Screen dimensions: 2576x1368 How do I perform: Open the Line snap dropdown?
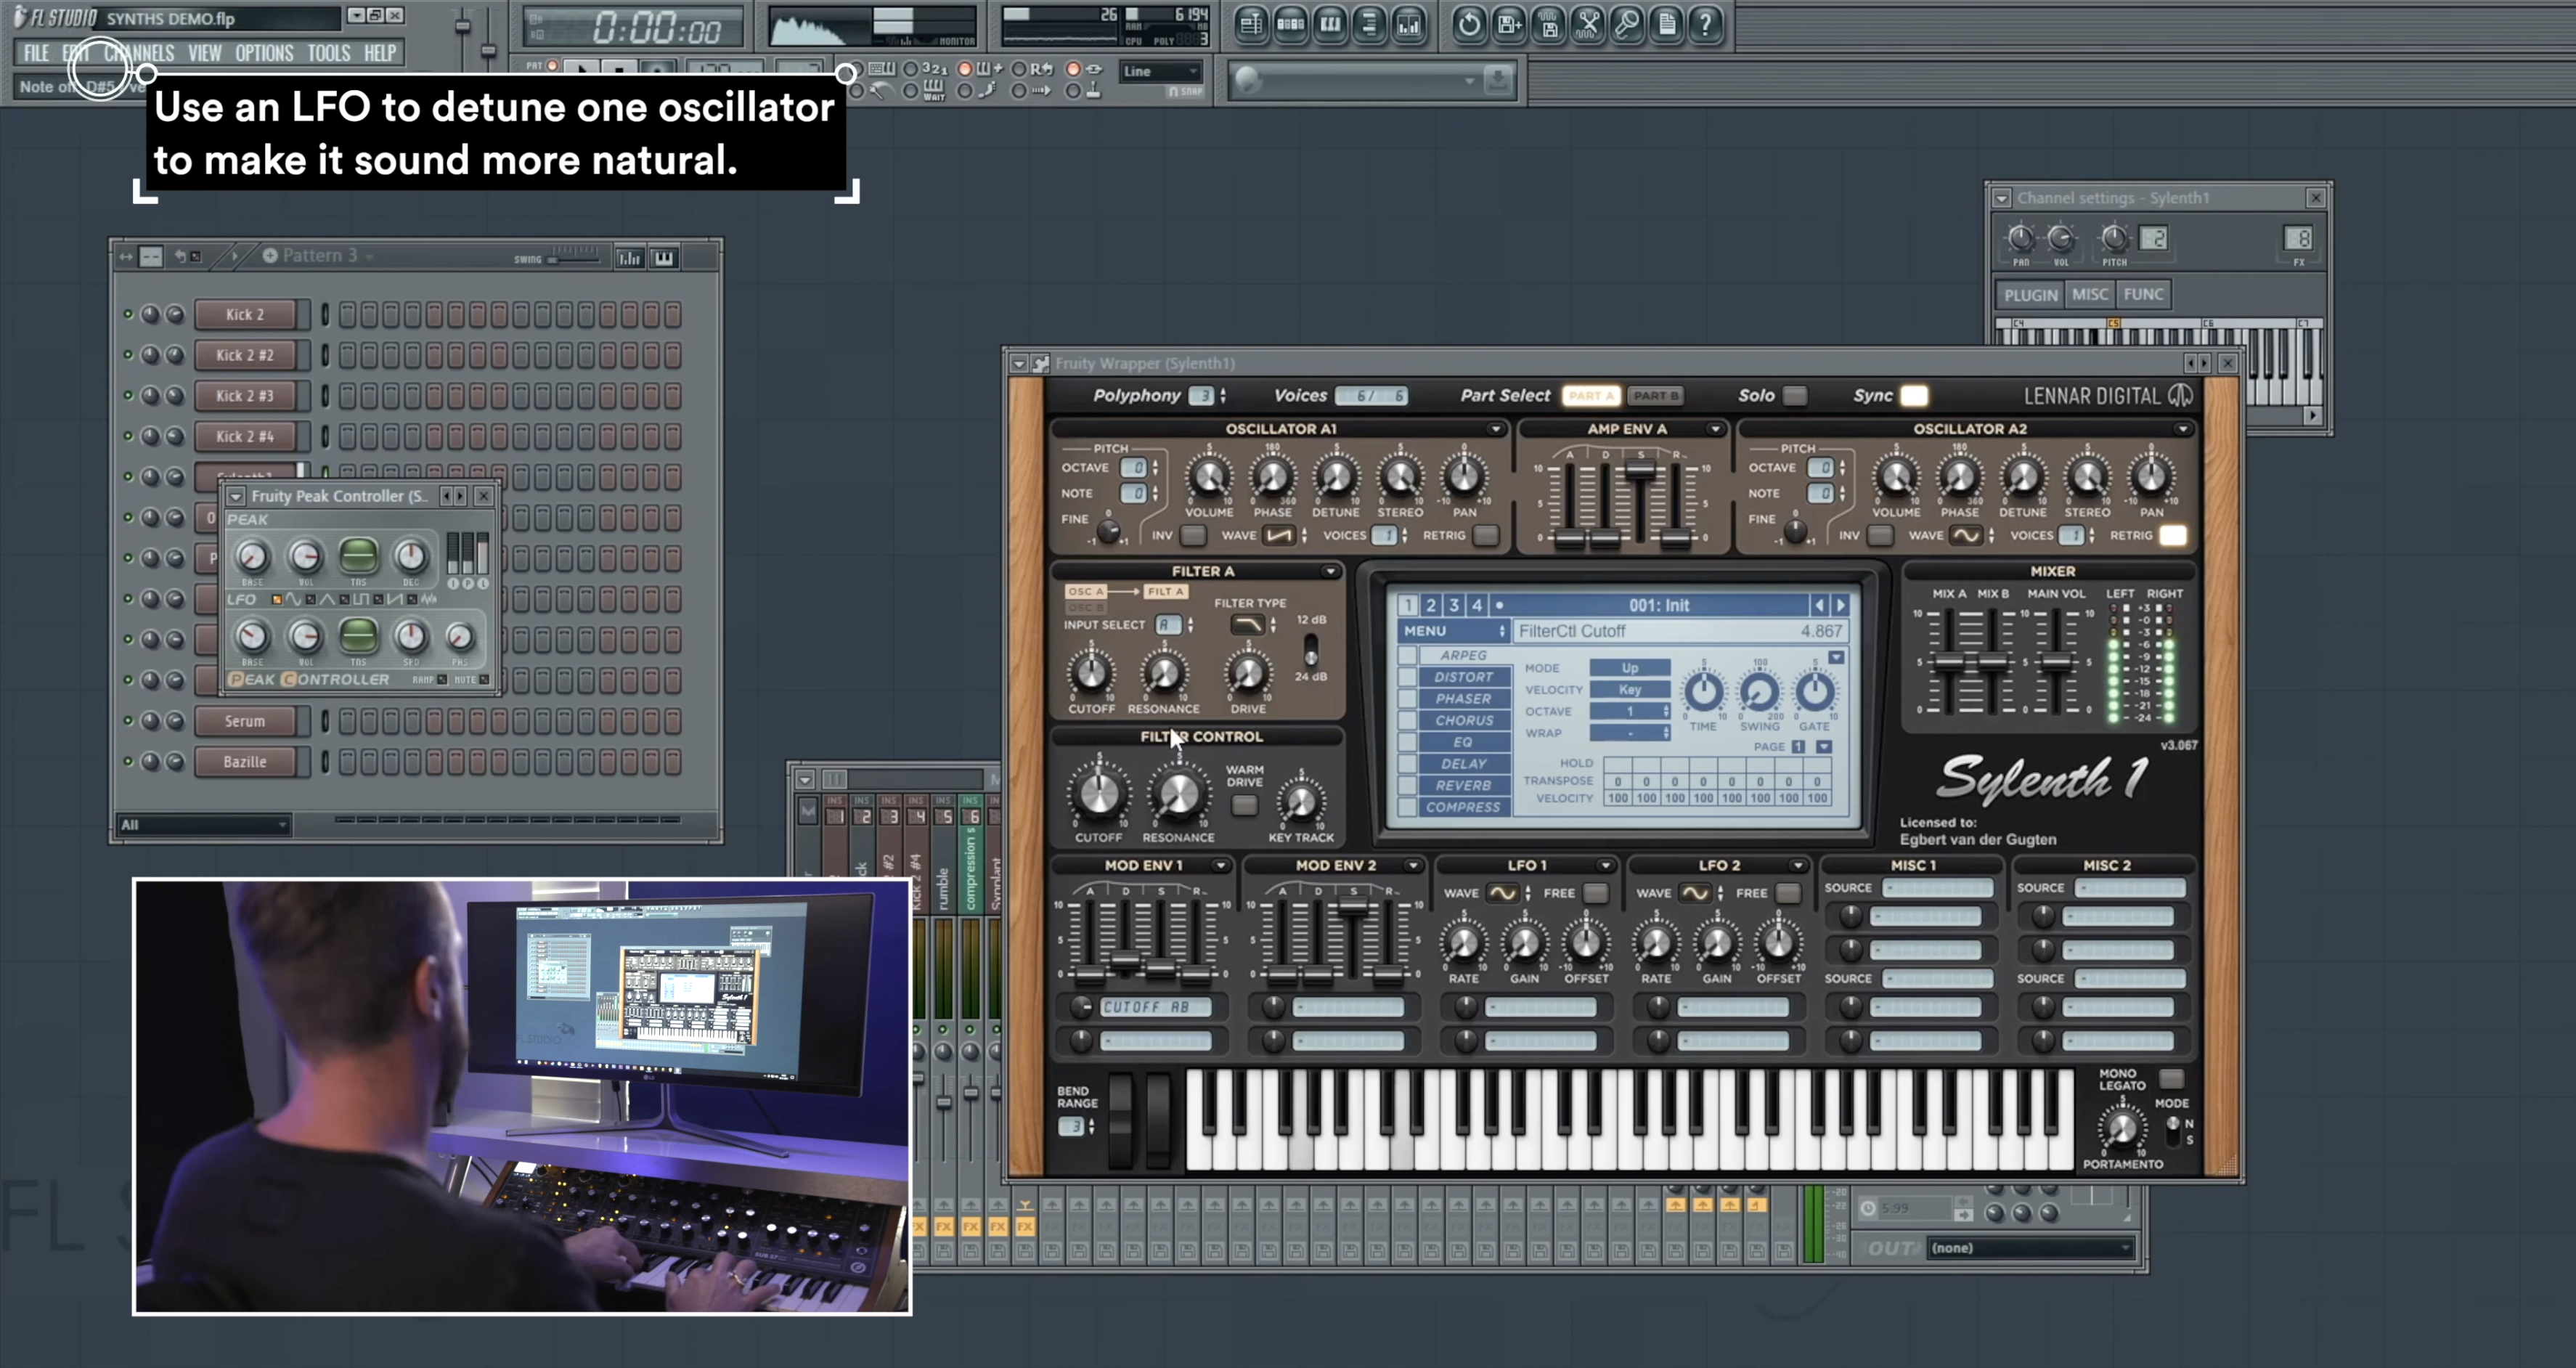point(1160,71)
